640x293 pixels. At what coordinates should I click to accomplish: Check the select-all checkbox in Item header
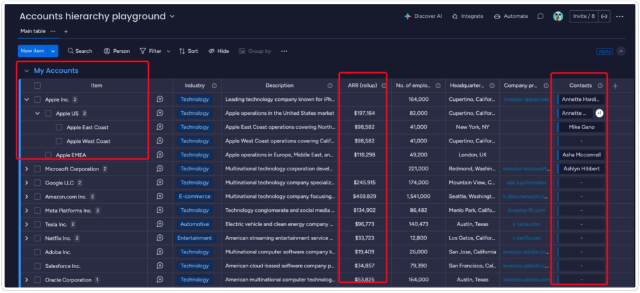coord(37,86)
